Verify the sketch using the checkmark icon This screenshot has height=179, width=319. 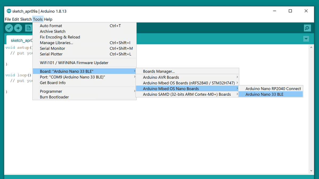9,28
